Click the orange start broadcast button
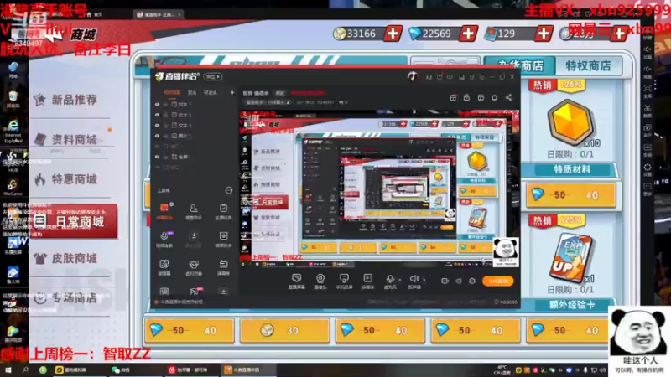Viewport: 671px width, 377px height. click(497, 281)
